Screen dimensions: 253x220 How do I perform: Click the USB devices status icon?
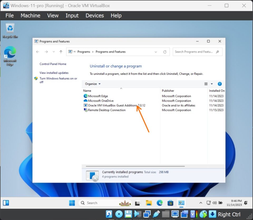(157, 214)
